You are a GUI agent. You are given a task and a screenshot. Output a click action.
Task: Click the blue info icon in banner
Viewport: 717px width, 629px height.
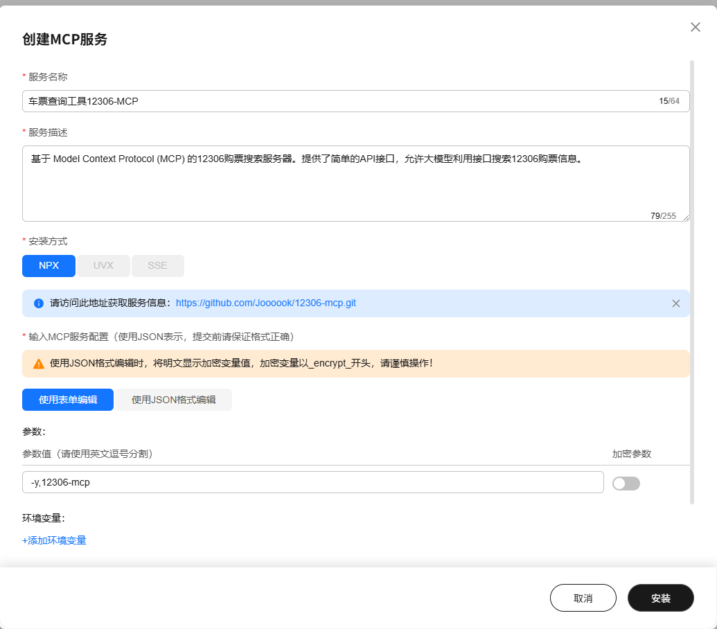pyautogui.click(x=39, y=303)
